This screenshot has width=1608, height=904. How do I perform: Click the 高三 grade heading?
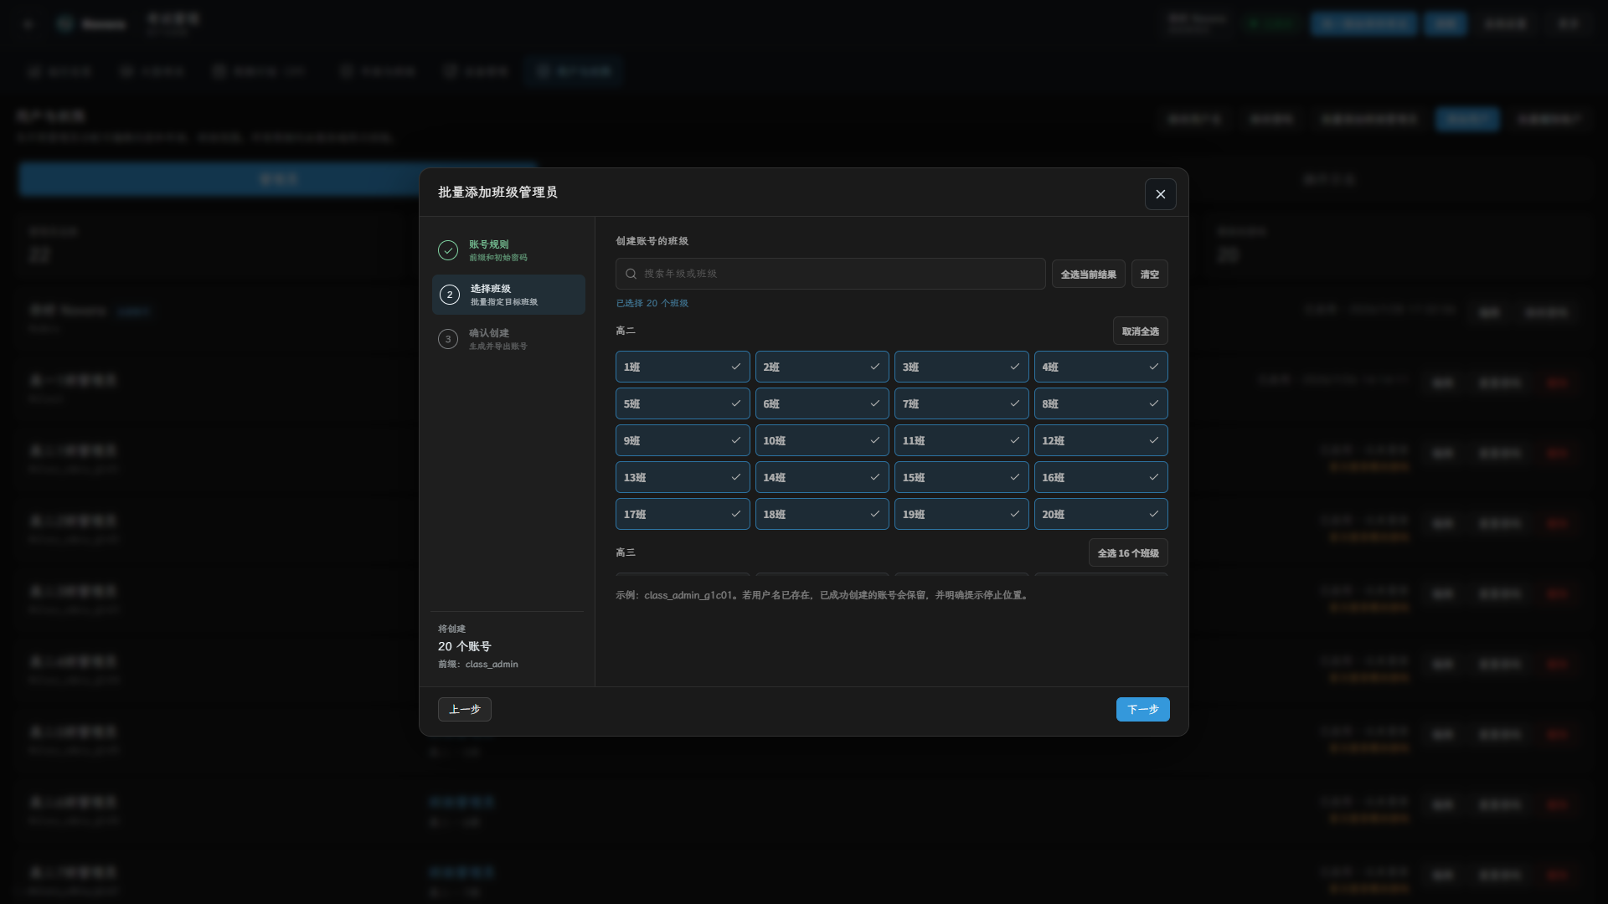pos(625,552)
